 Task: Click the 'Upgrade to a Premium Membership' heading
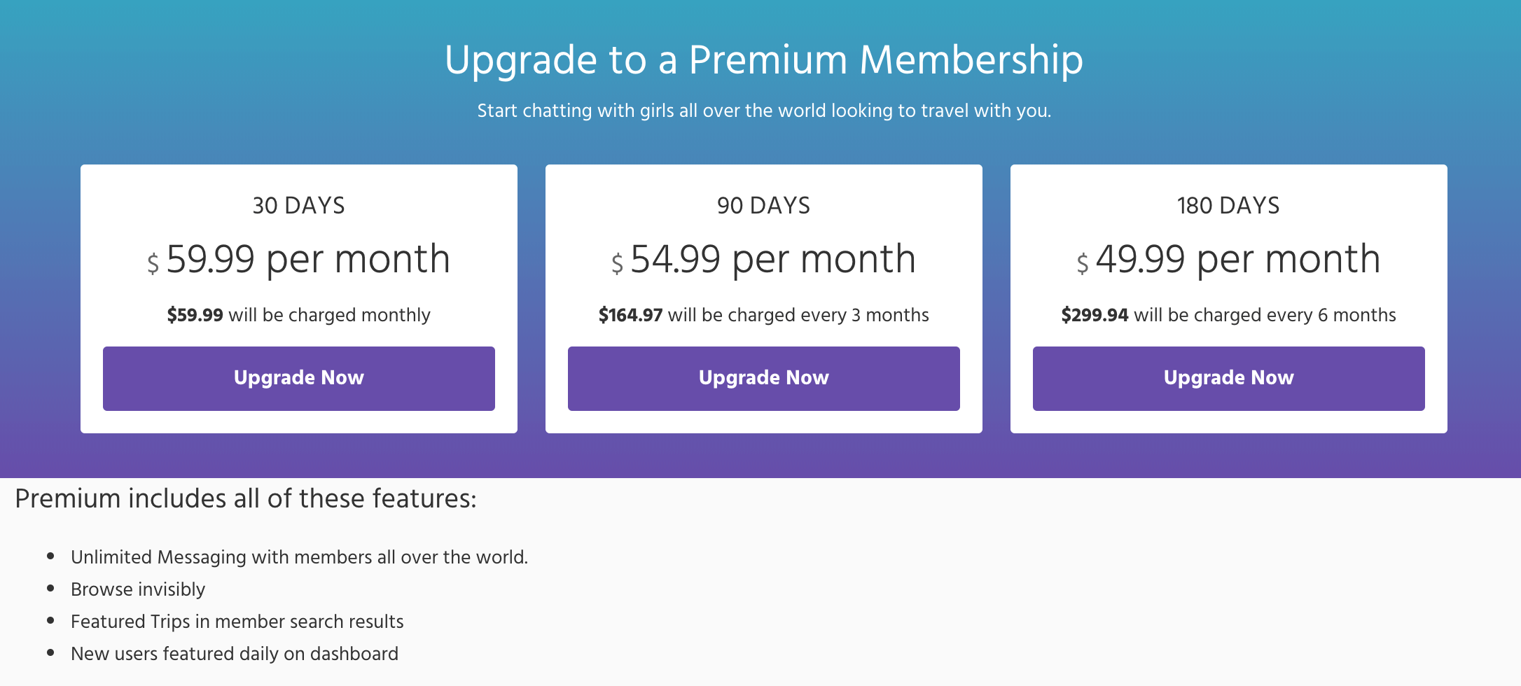(763, 59)
